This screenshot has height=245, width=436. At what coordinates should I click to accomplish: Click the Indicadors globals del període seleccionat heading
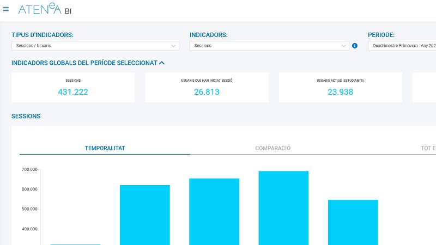[84, 63]
